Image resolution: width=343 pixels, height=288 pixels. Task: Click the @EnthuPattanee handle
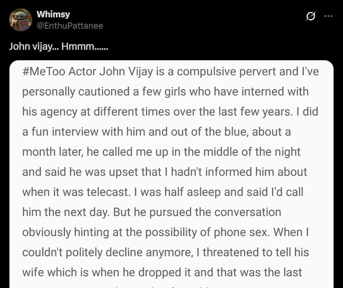(x=70, y=26)
